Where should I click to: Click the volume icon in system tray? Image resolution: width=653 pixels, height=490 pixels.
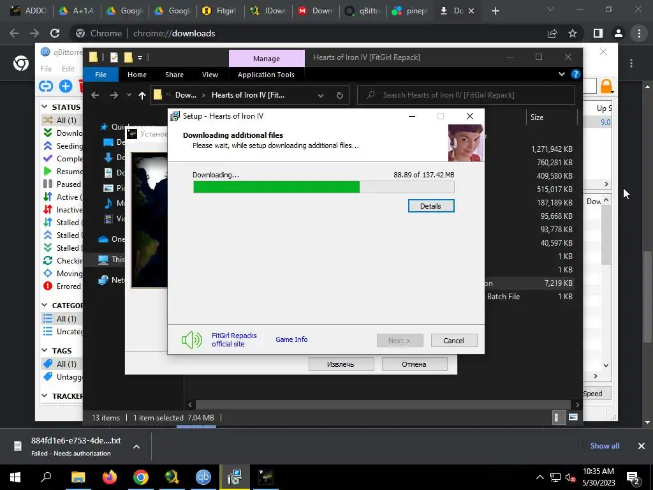[x=570, y=477]
